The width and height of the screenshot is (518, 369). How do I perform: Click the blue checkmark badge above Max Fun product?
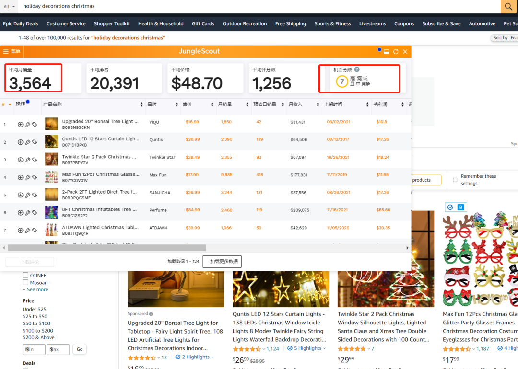point(450,208)
